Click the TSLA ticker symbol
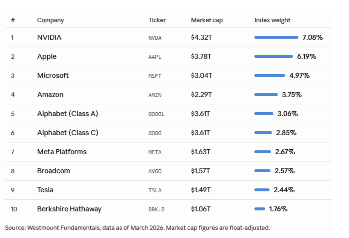 155,191
